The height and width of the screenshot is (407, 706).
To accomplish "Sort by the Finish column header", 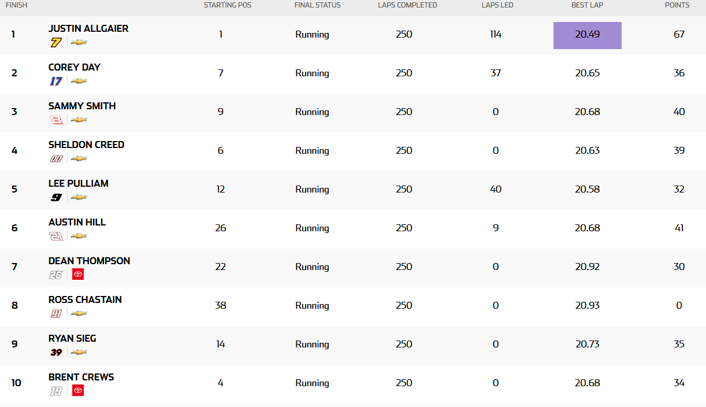I will coord(16,5).
